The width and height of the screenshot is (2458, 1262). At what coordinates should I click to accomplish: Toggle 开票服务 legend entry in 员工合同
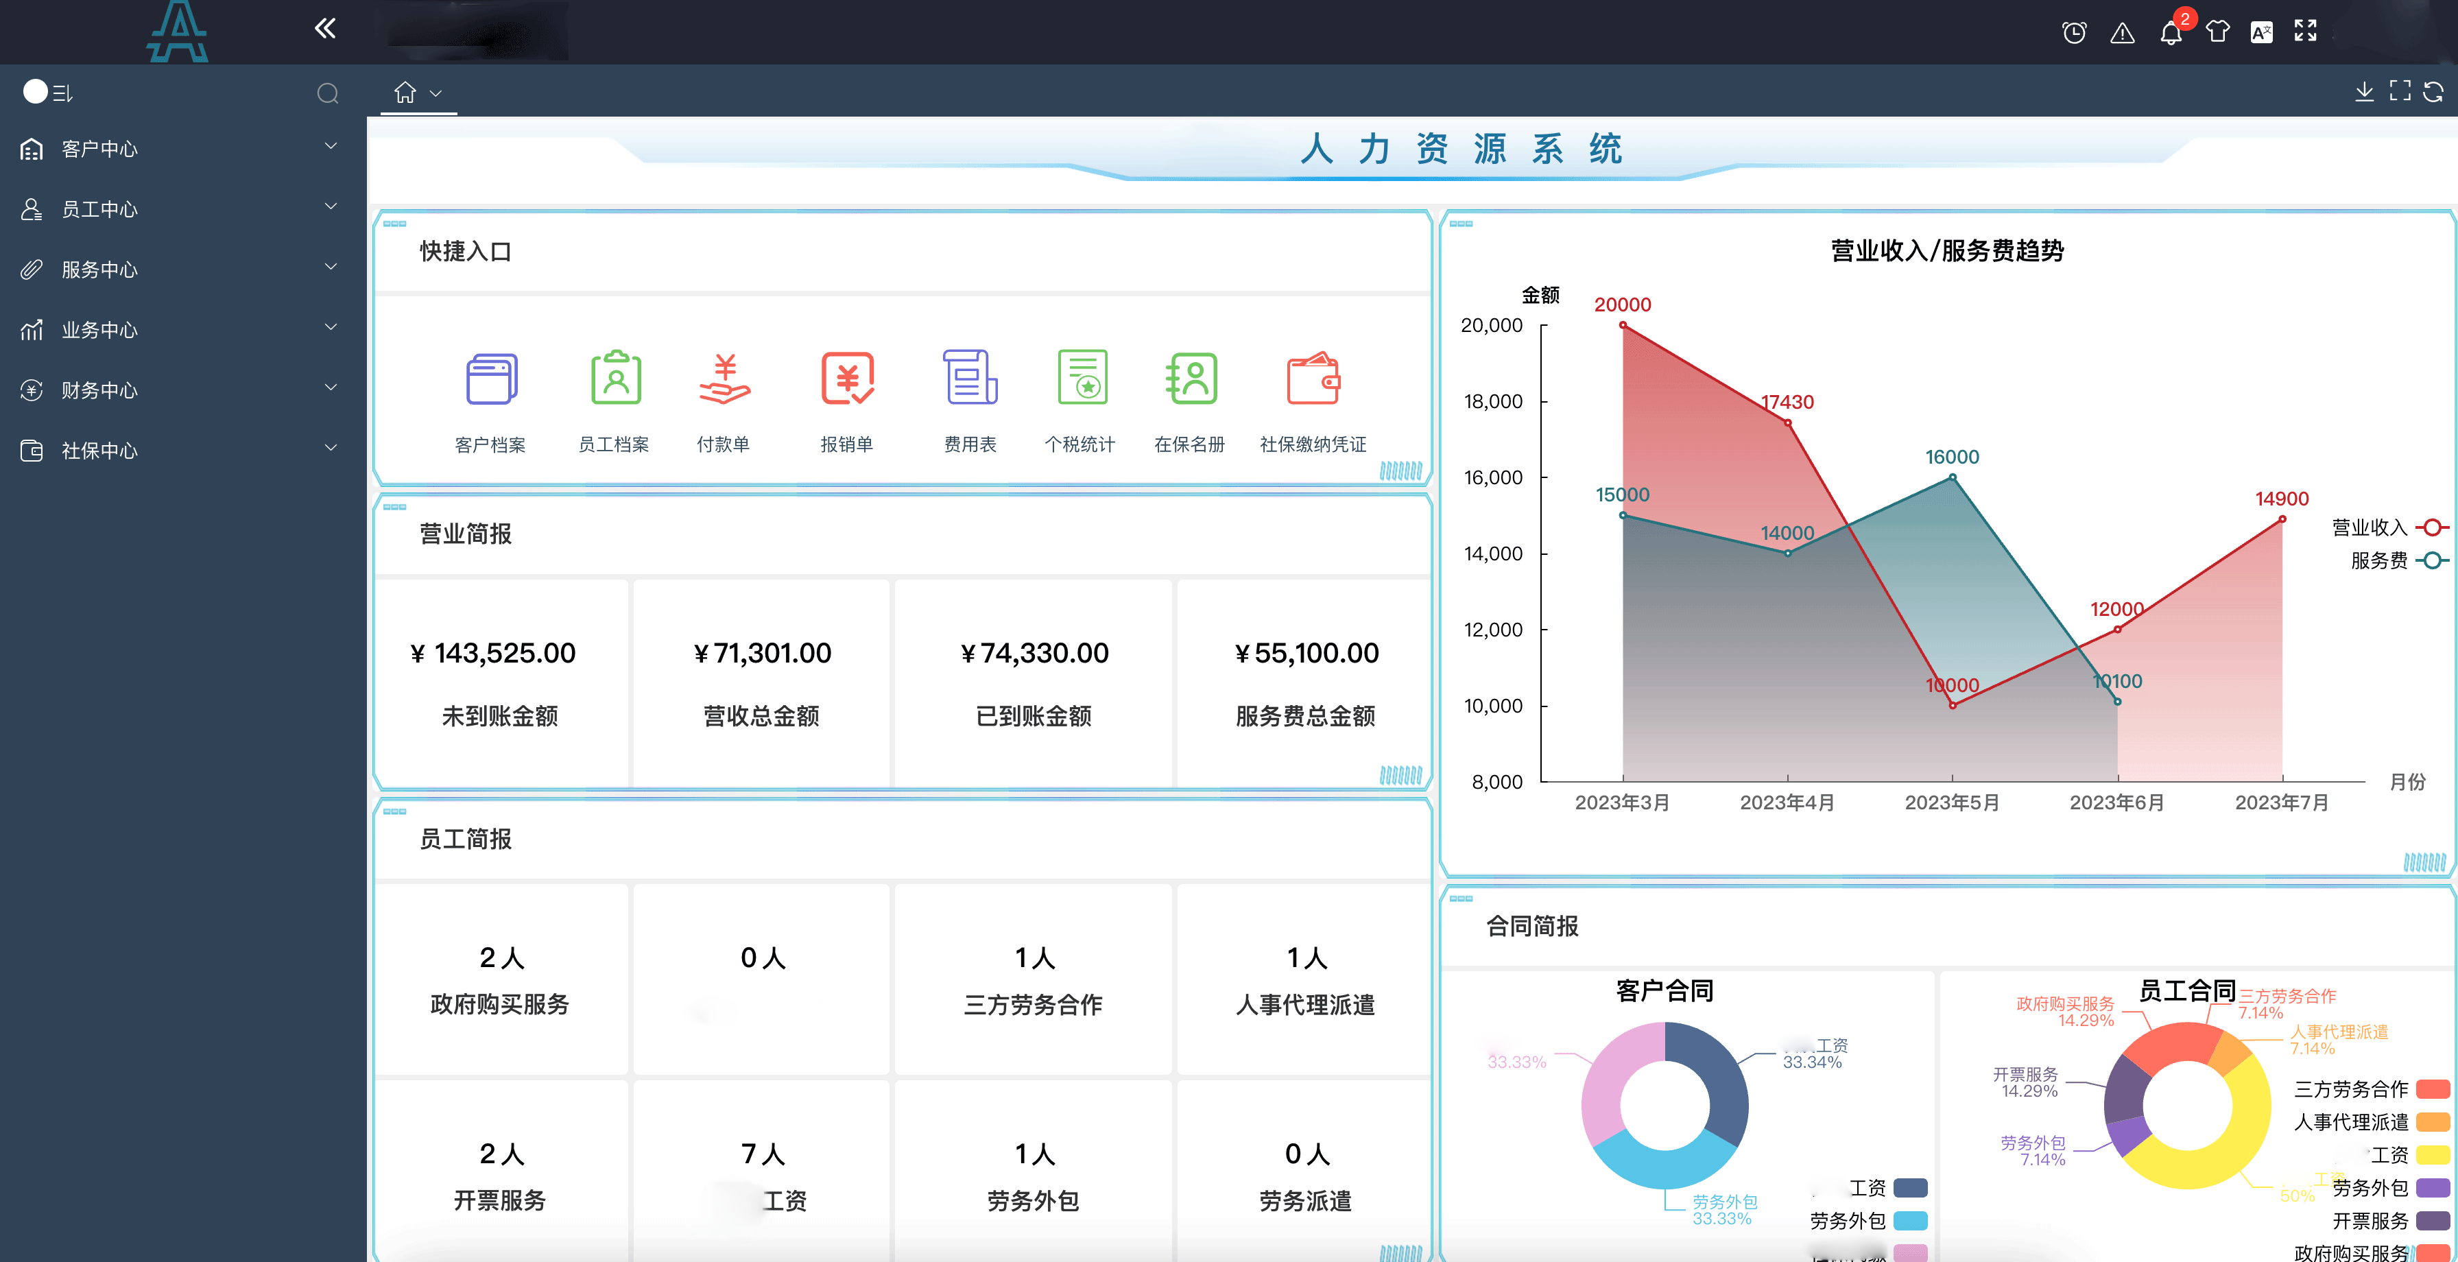[x=2390, y=1221]
